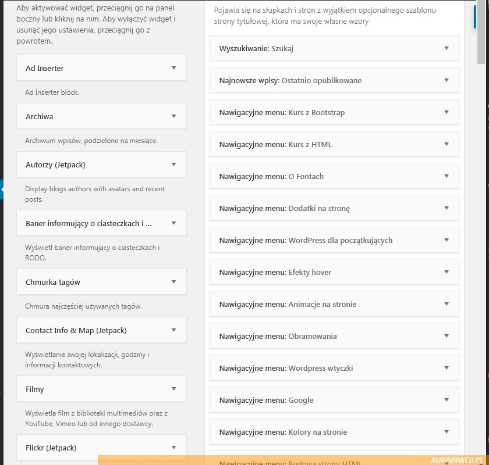Expand Baner informujący o ciasteczkach widget arrow

[x=173, y=223]
